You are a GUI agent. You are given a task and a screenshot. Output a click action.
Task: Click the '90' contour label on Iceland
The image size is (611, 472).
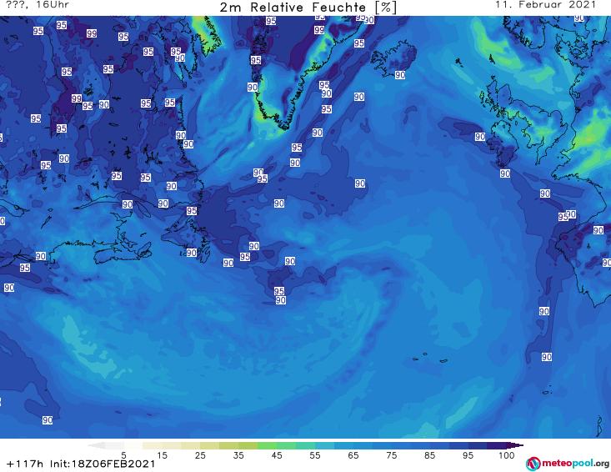pos(400,75)
